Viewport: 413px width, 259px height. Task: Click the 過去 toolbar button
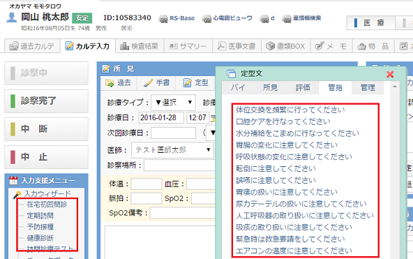pos(118,83)
